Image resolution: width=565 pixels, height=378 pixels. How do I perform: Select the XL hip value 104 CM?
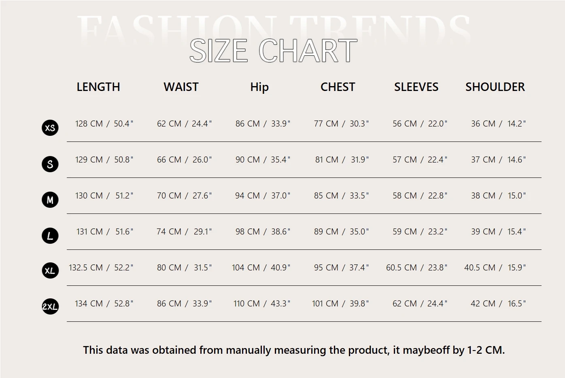click(x=246, y=268)
